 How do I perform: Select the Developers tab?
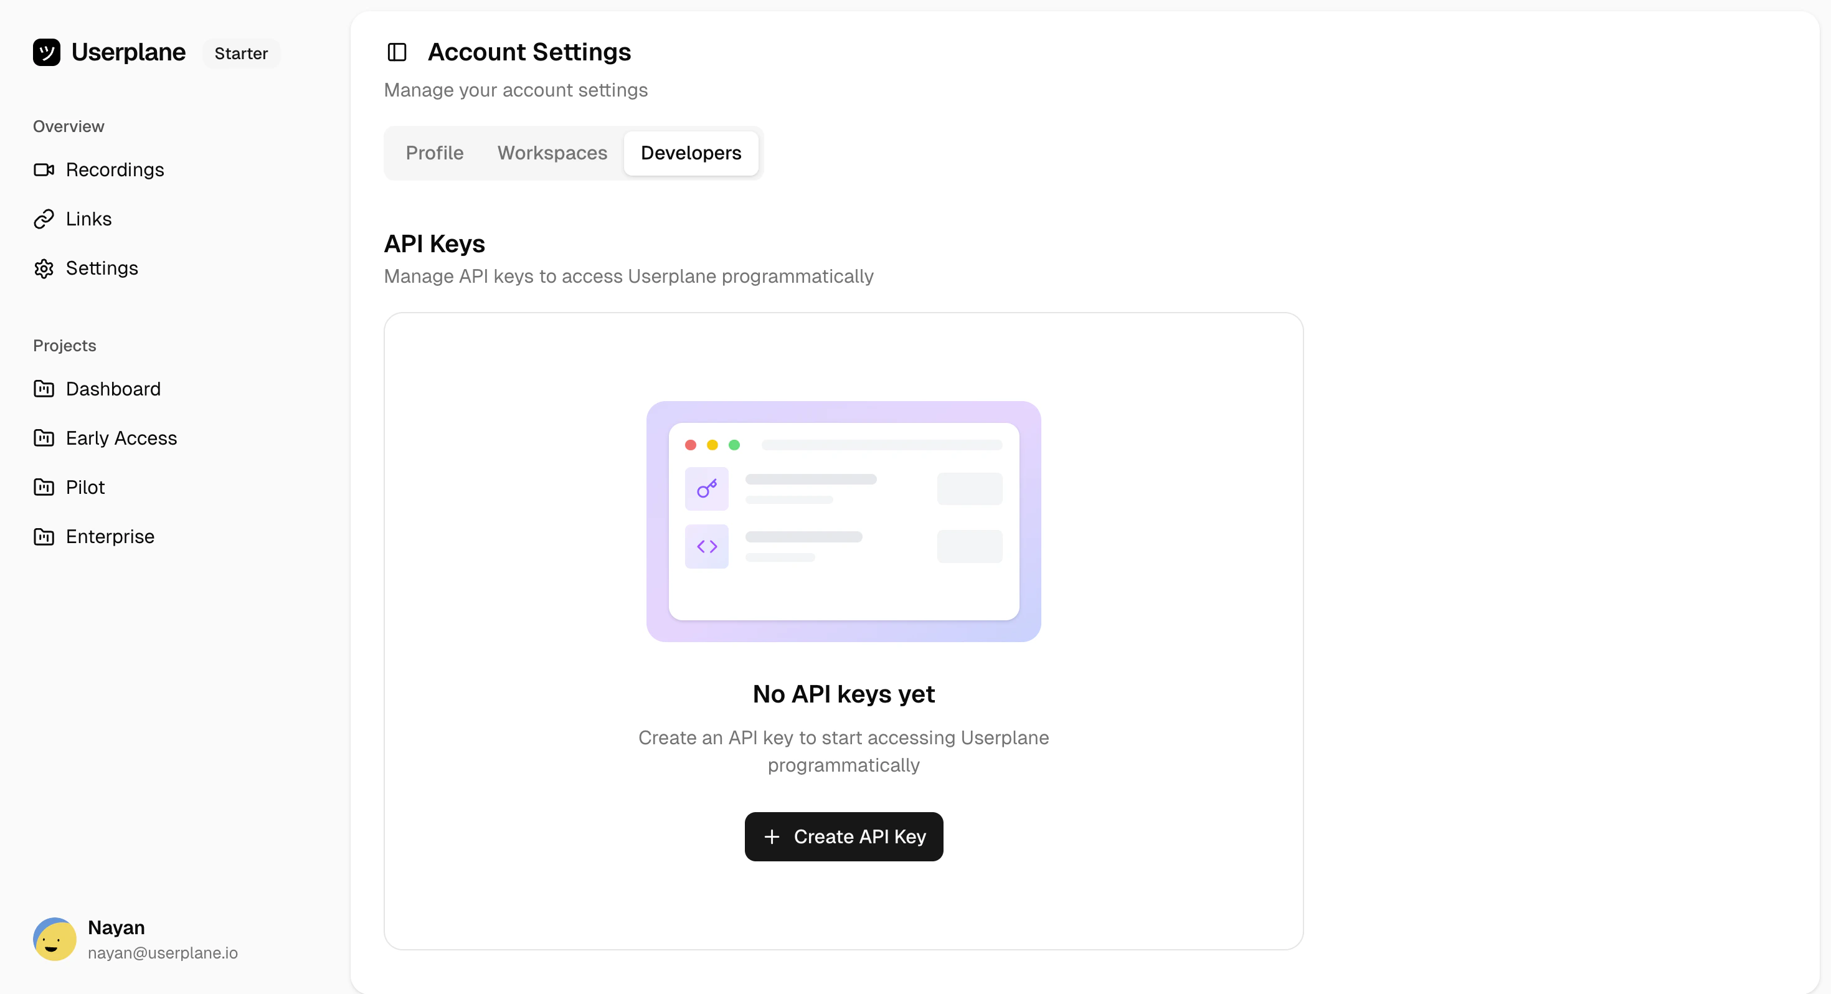point(691,153)
